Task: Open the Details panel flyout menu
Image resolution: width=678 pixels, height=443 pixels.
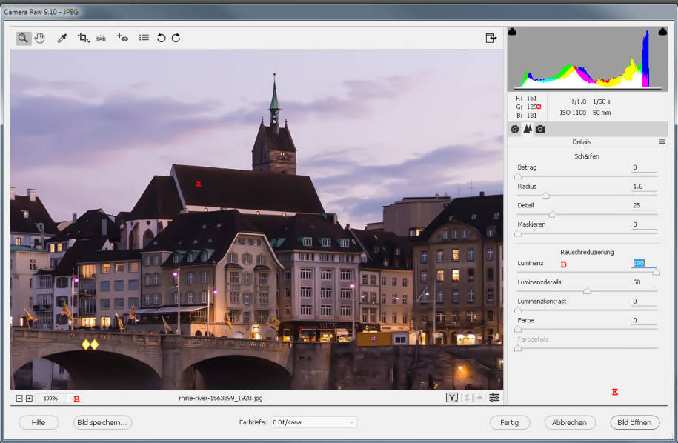Action: point(662,141)
